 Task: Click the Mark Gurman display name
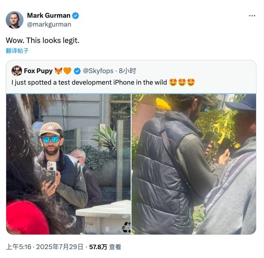[x=49, y=16]
